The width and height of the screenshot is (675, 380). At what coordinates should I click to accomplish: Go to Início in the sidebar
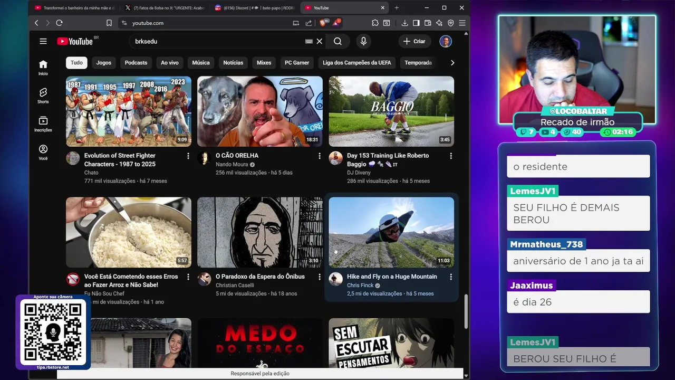pos(43,68)
